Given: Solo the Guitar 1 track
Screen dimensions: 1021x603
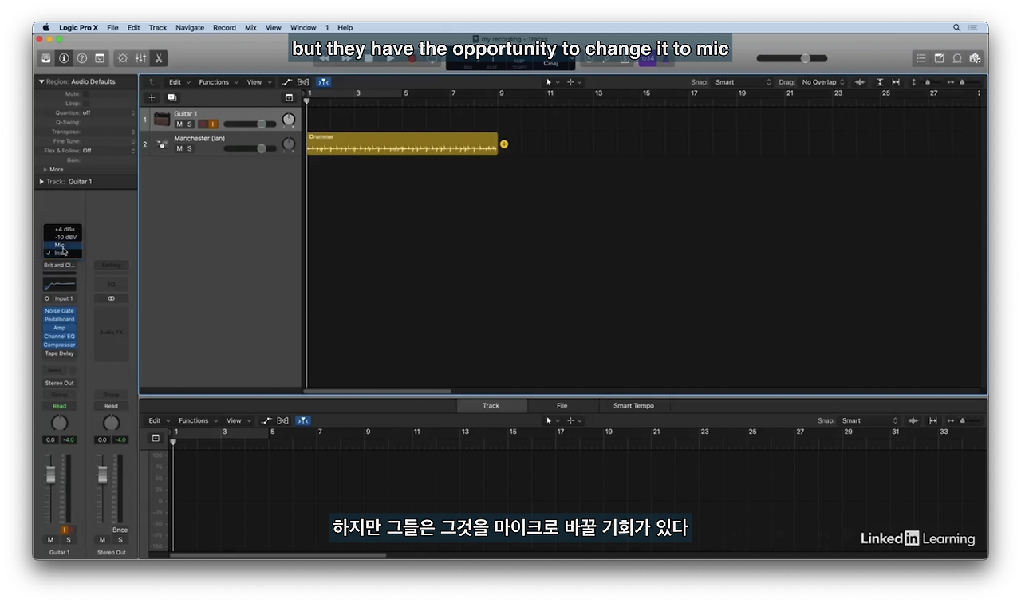Looking at the screenshot, I should [189, 124].
